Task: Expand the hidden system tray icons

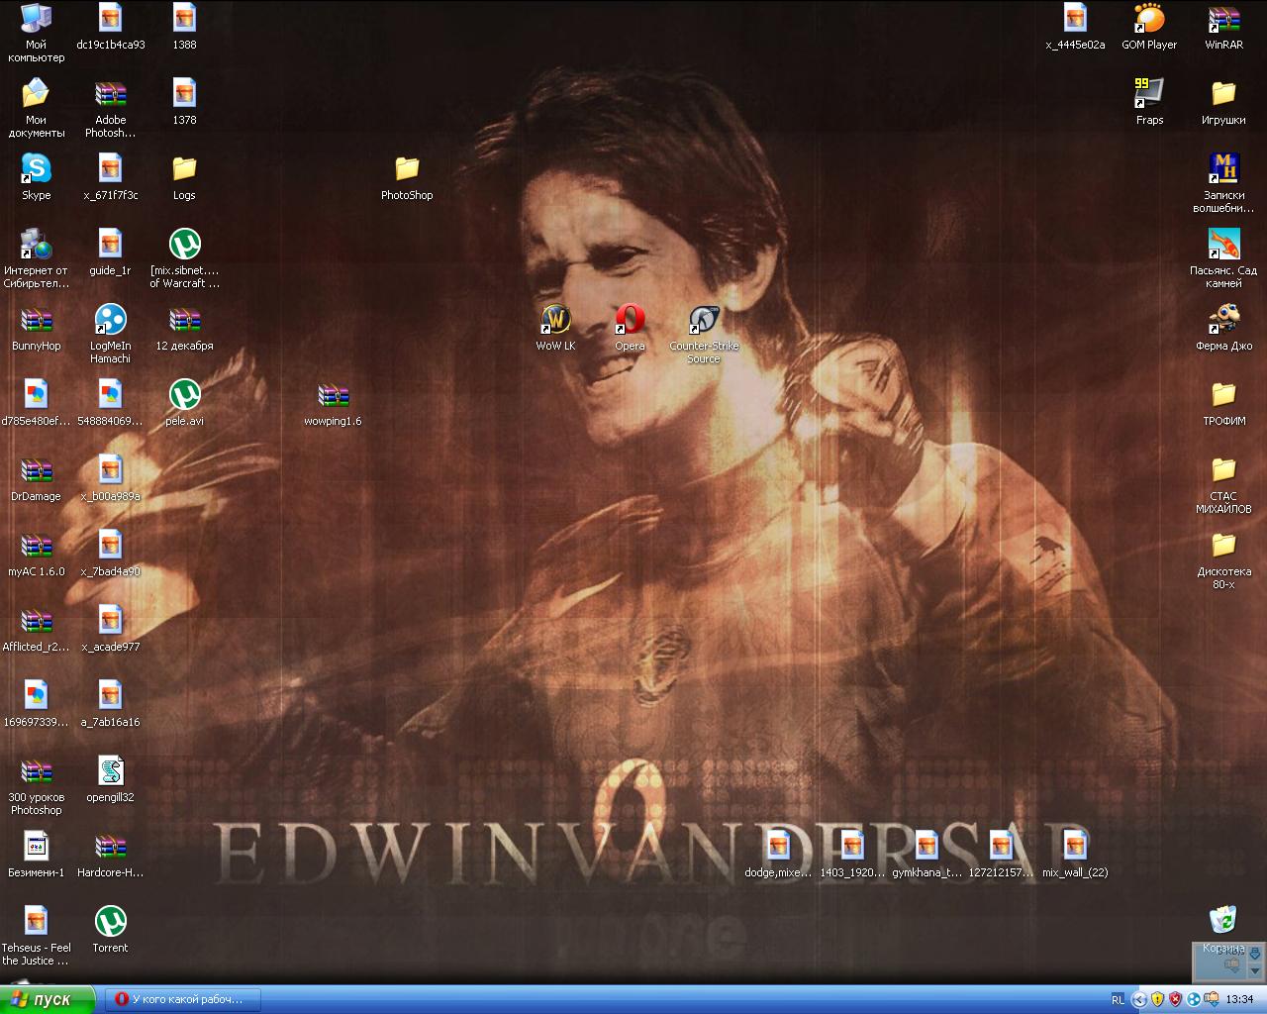Action: pos(1139,1000)
